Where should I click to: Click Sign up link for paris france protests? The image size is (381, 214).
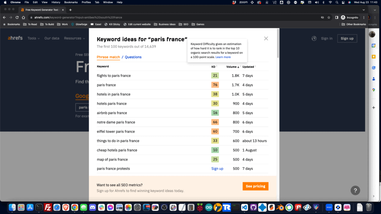click(217, 169)
